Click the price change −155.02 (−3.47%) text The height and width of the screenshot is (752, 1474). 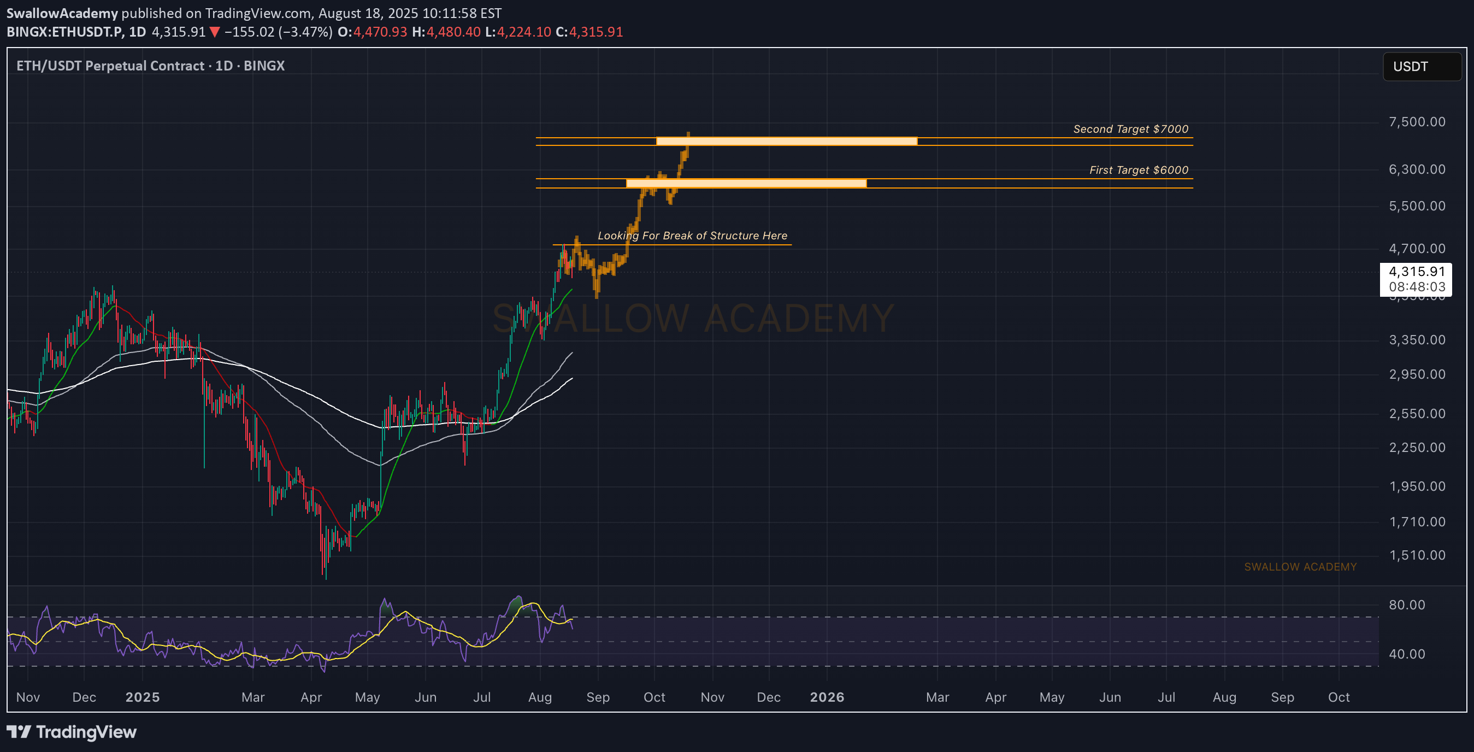278,32
